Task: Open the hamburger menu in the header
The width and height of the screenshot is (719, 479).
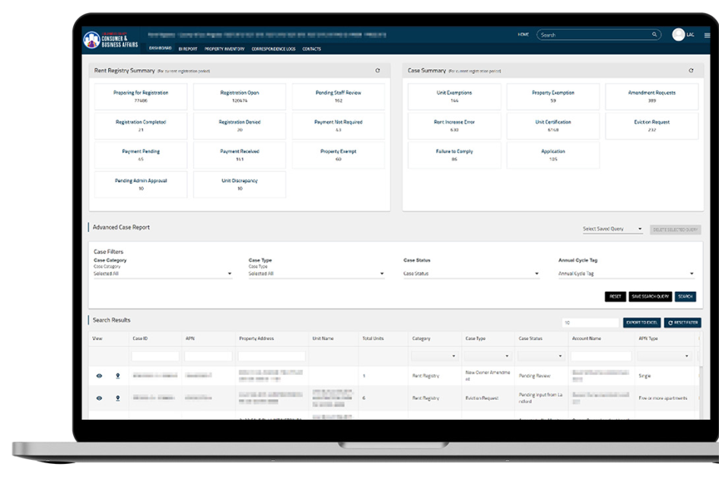Action: [707, 36]
